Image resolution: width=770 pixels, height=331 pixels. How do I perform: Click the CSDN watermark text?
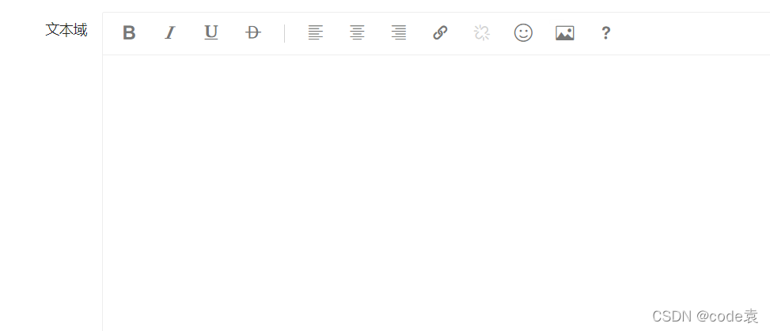pos(672,316)
